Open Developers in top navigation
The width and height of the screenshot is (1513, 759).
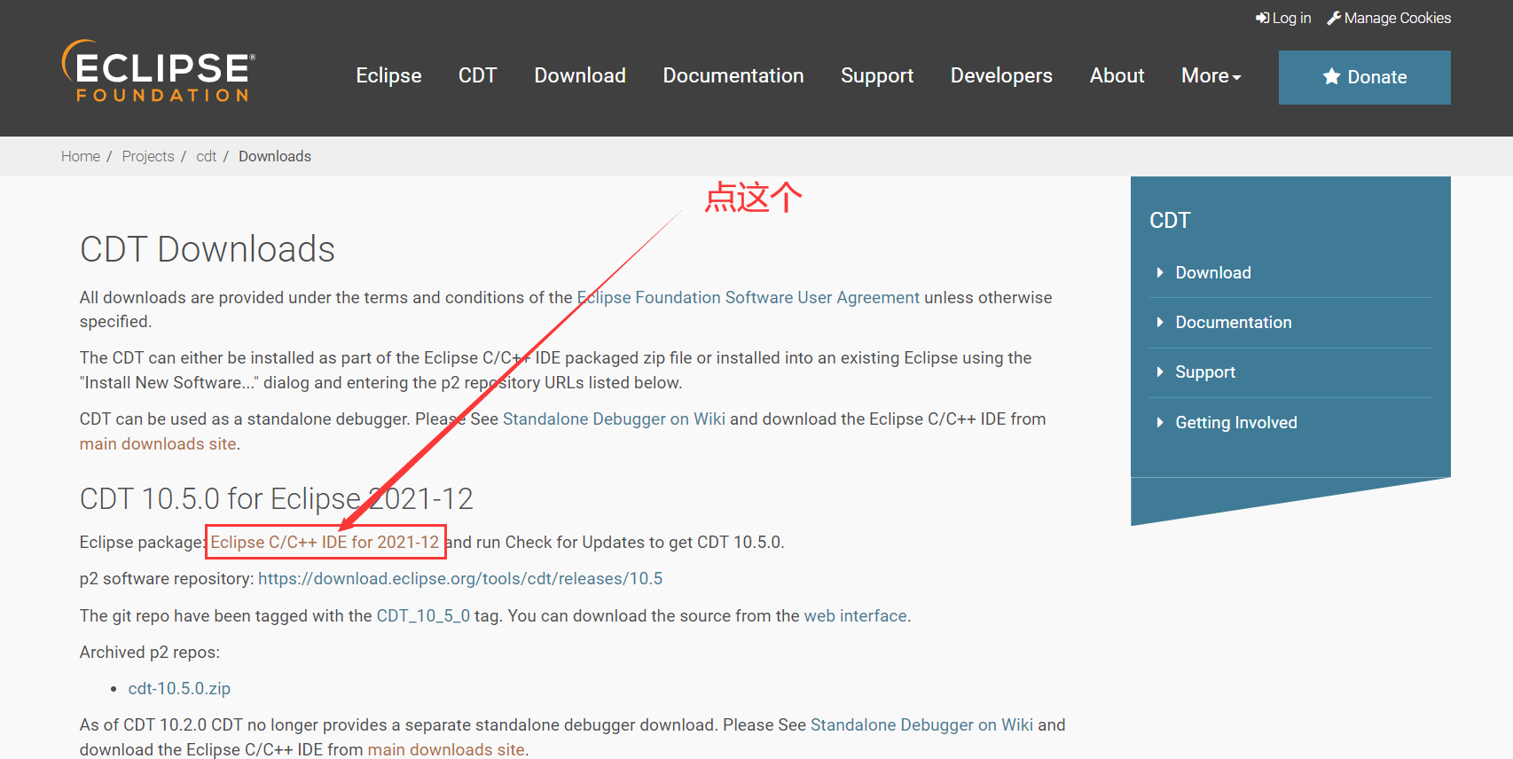tap(1001, 76)
